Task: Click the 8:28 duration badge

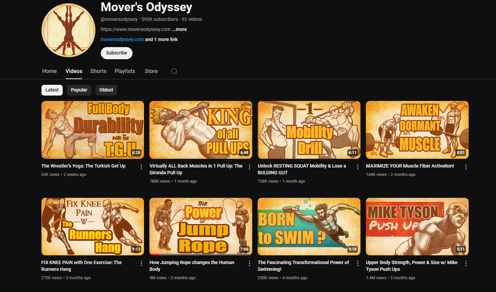Action: pyautogui.click(x=136, y=153)
